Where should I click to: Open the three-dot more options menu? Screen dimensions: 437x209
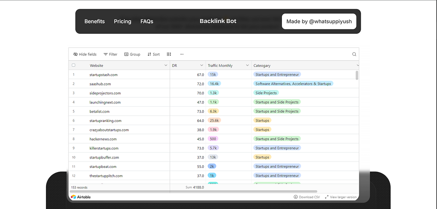coord(182,54)
